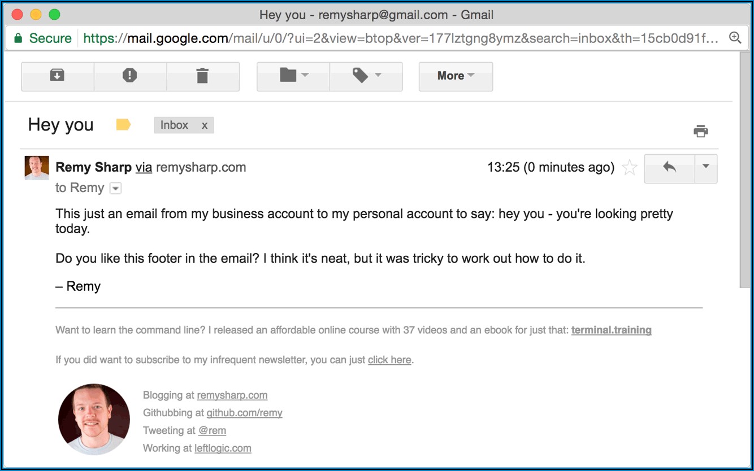754x471 pixels.
Task: Remove the Inbox label with x
Action: click(x=205, y=125)
